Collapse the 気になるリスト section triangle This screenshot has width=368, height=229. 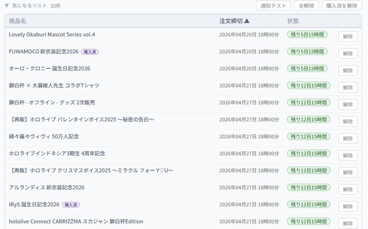[7, 6]
